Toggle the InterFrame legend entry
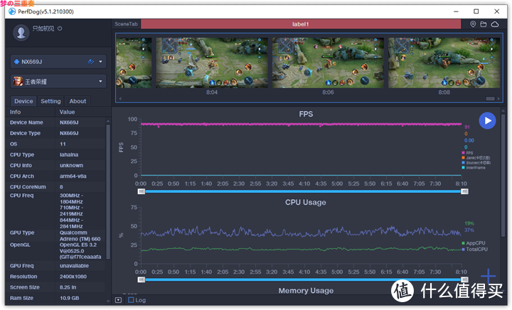The image size is (512, 310). [x=474, y=167]
